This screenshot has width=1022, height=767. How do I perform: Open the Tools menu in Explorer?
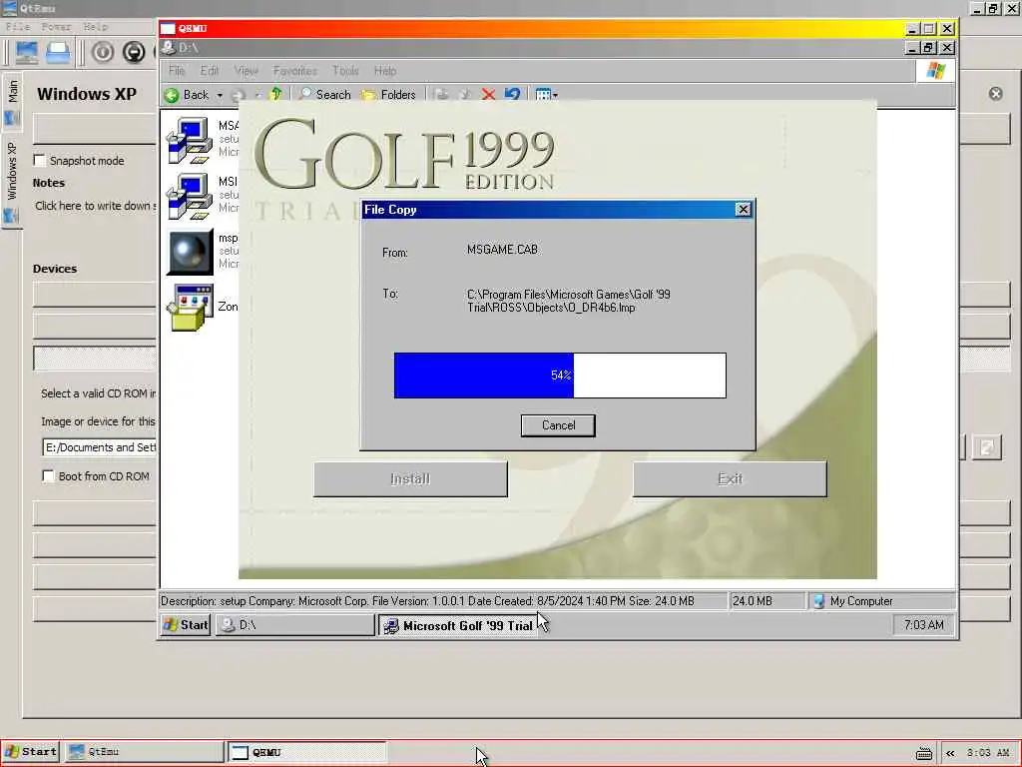click(345, 71)
